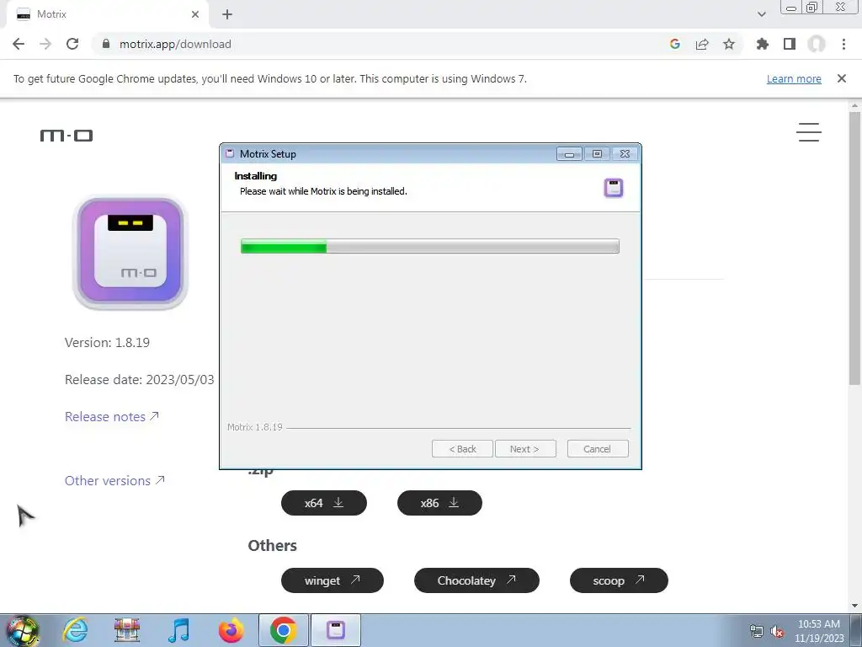The image size is (862, 647).
Task: Click the m-o site logo
Action: (x=67, y=136)
